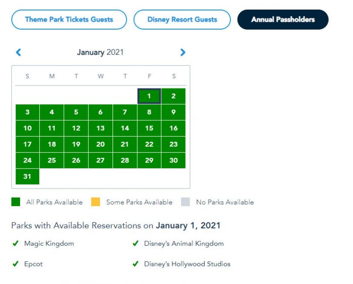Select January 9 on the calendar
This screenshot has width=353, height=284.
click(173, 112)
